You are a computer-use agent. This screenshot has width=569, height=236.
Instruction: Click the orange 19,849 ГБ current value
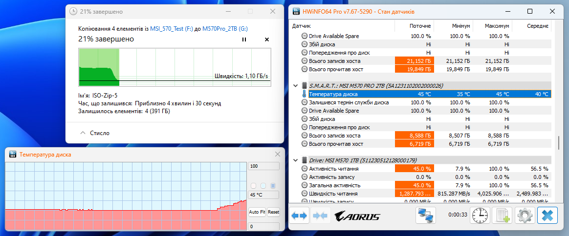pos(414,69)
